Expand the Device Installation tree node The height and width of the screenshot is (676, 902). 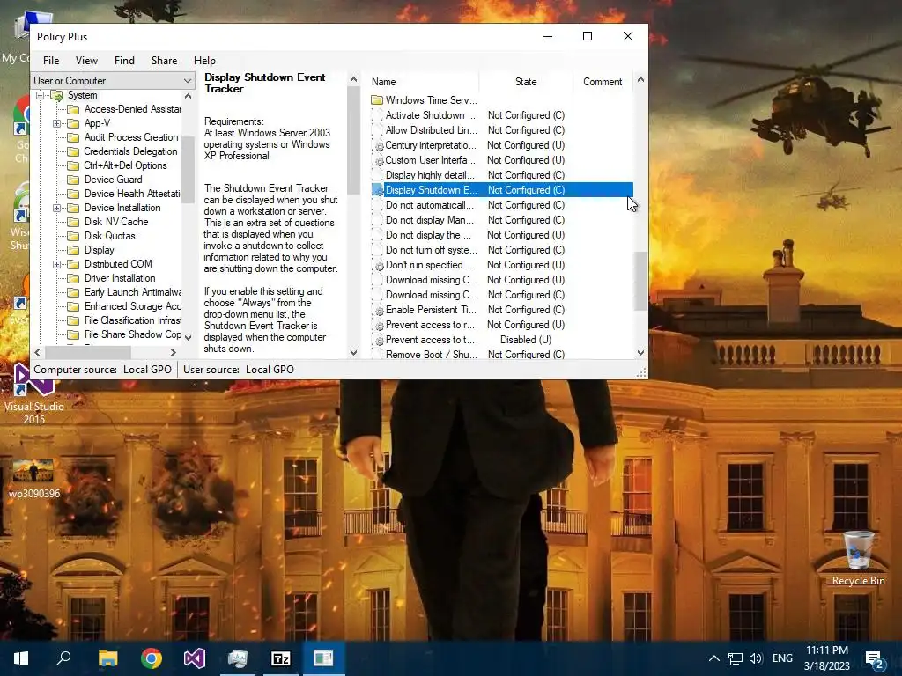click(56, 208)
